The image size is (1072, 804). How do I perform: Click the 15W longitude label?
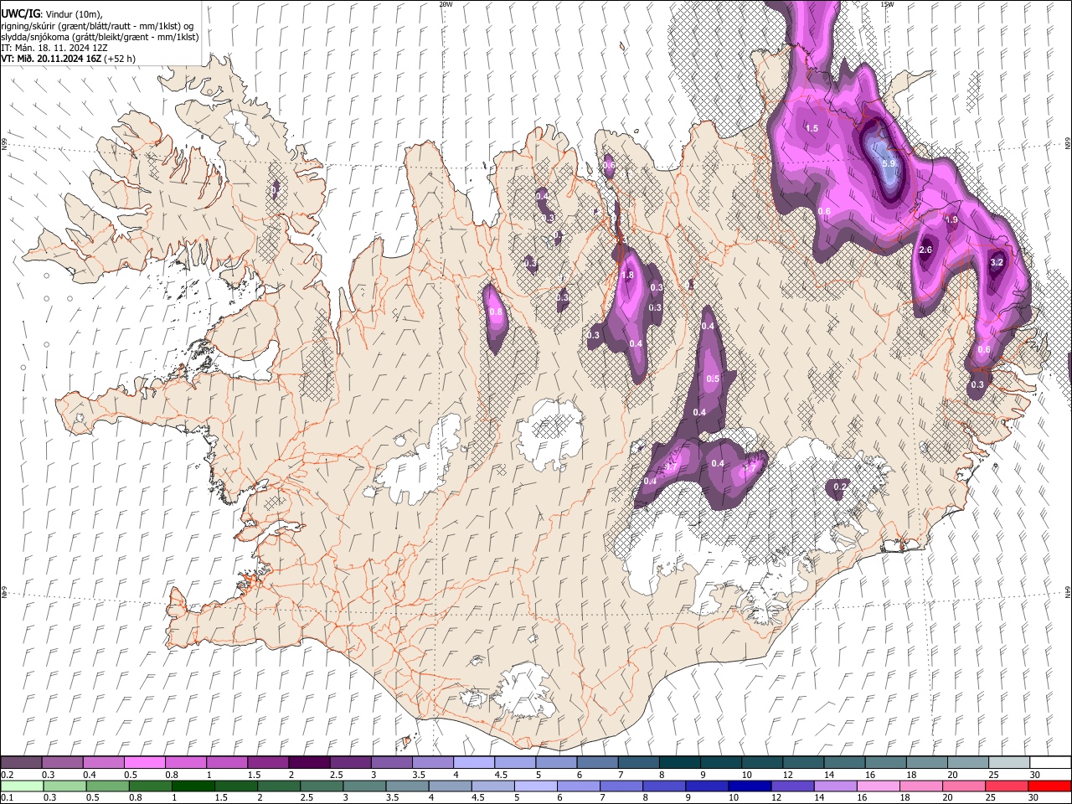887,4
